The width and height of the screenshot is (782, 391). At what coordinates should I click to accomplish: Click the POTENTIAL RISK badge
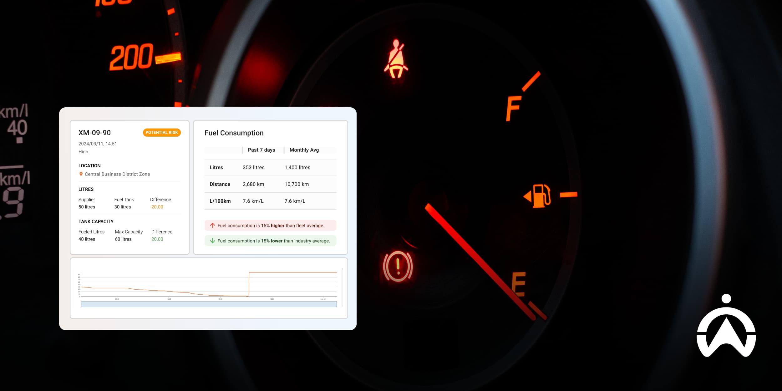(161, 132)
